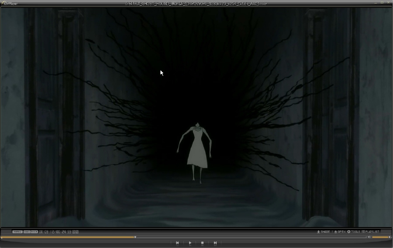Image resolution: width=393 pixels, height=248 pixels.
Task: Toggle the S button beside the timer
Action: point(77,231)
